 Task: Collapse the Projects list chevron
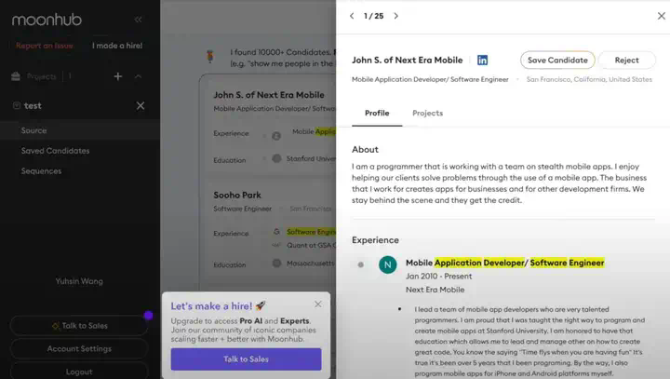pos(138,76)
